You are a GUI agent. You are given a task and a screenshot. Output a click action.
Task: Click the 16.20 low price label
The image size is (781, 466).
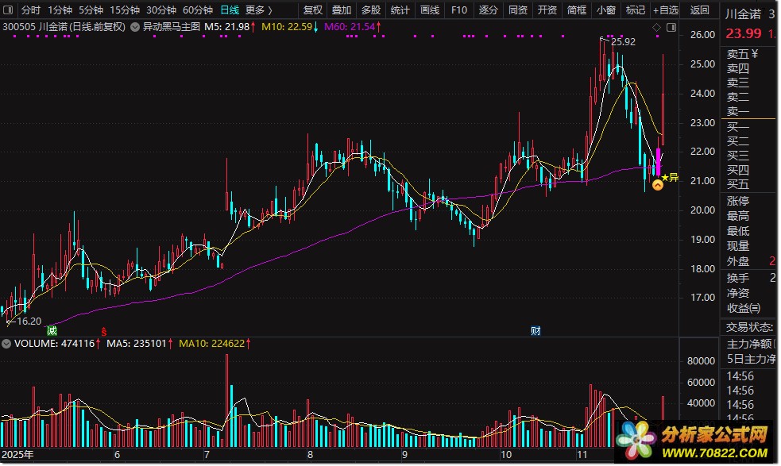click(x=29, y=322)
